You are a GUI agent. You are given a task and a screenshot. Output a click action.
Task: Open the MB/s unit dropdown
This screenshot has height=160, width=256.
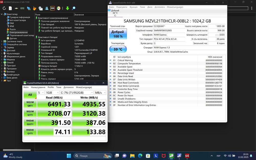[x=100, y=93]
